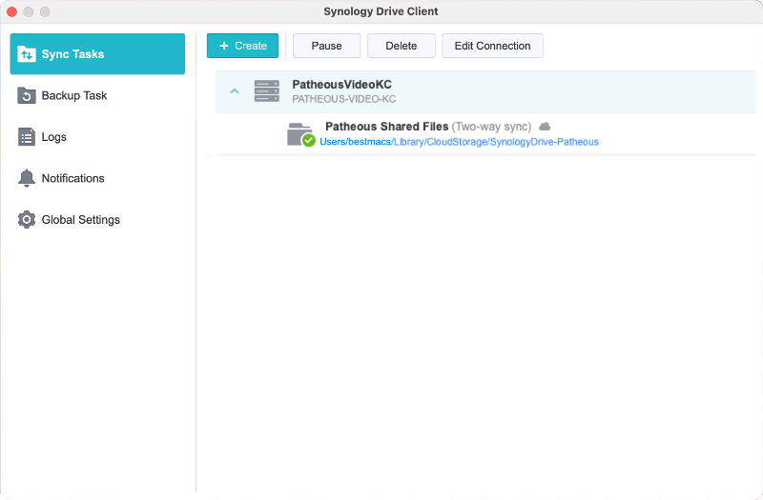This screenshot has width=763, height=500.
Task: Collapse the PatheousVideoKC server entry
Action: 235,90
